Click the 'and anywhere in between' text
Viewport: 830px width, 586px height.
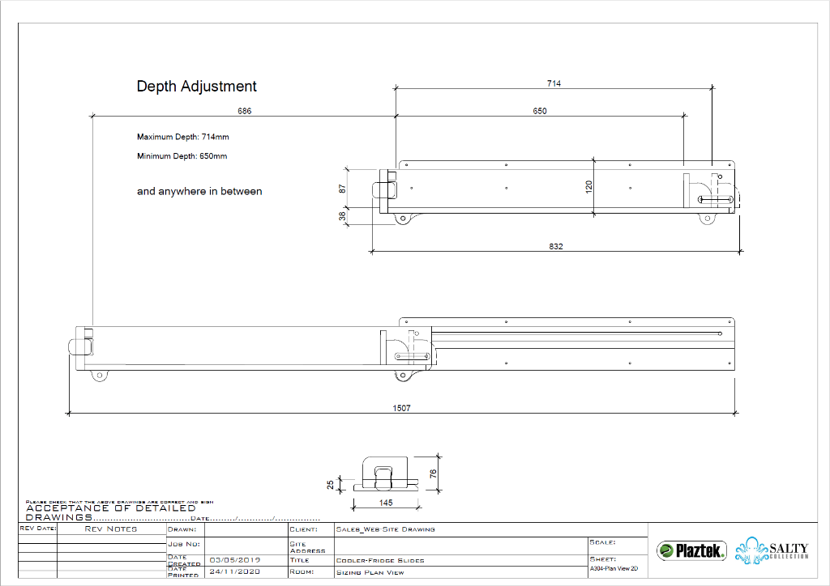point(199,191)
